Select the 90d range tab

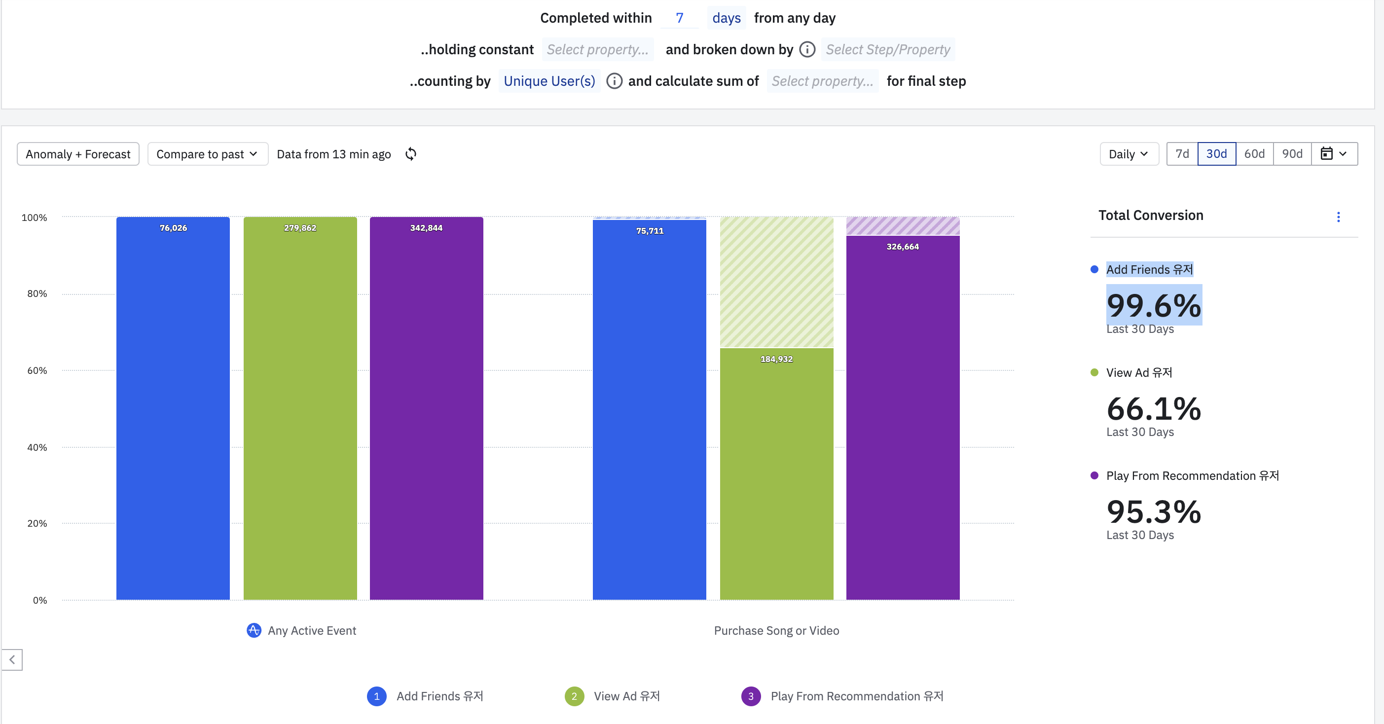pos(1292,154)
